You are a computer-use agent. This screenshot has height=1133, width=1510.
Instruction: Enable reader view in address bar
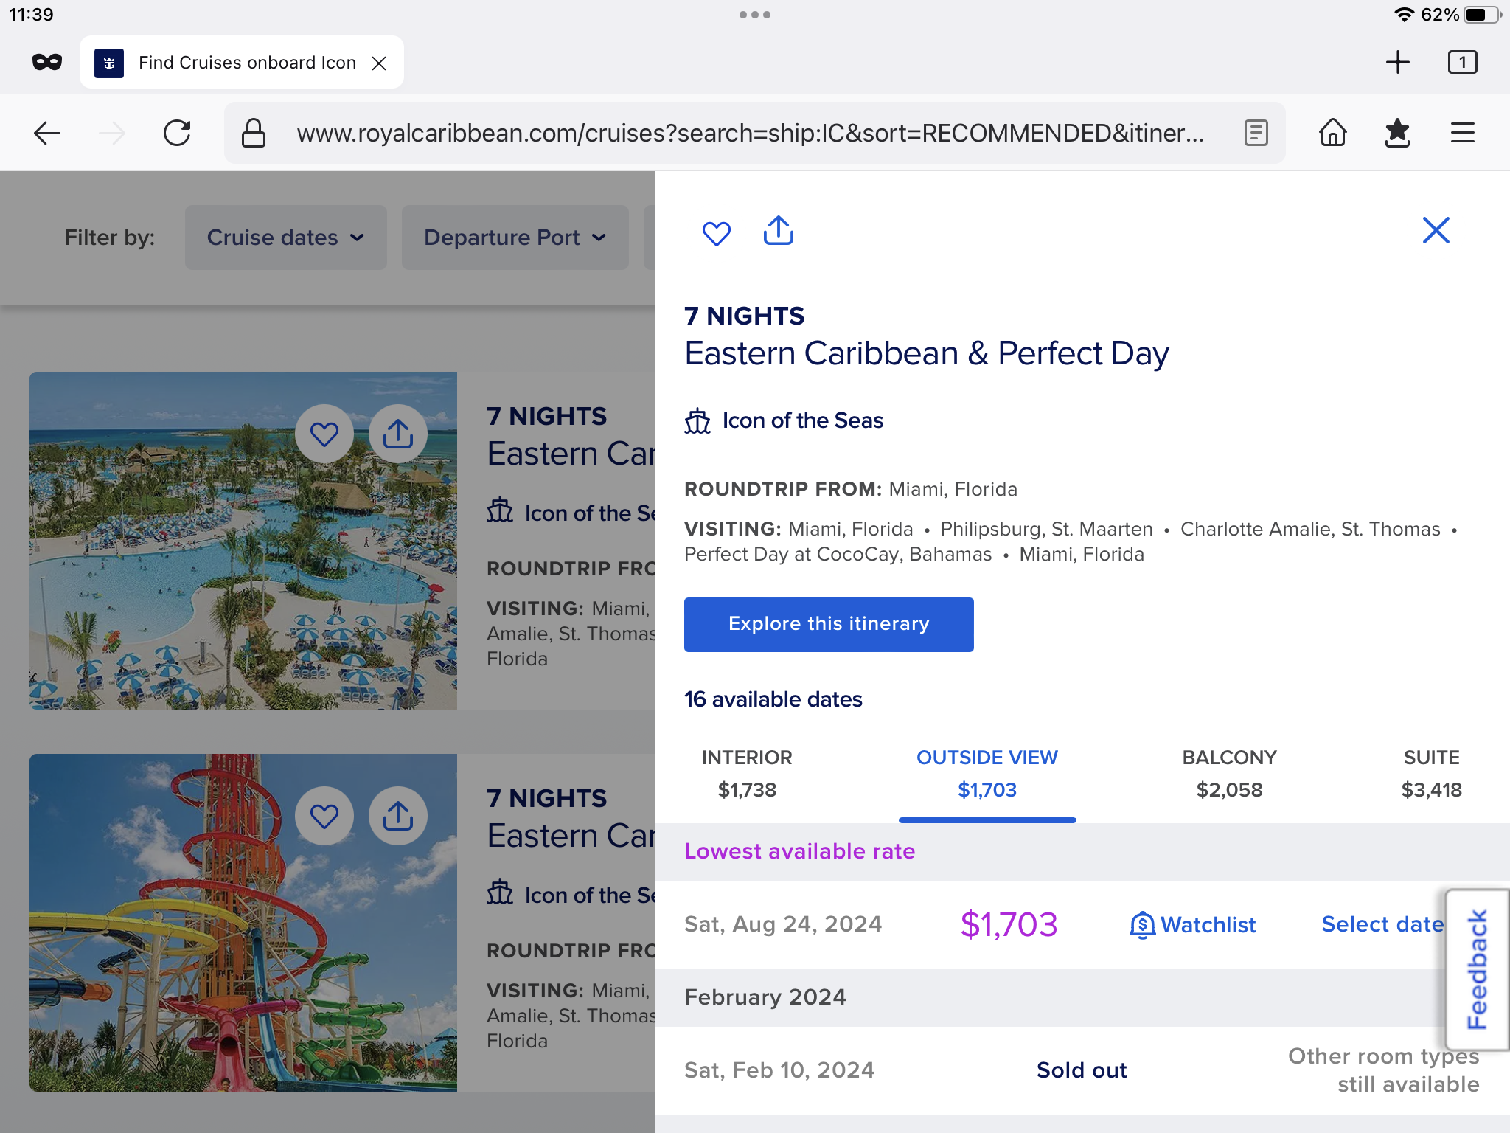[1256, 134]
